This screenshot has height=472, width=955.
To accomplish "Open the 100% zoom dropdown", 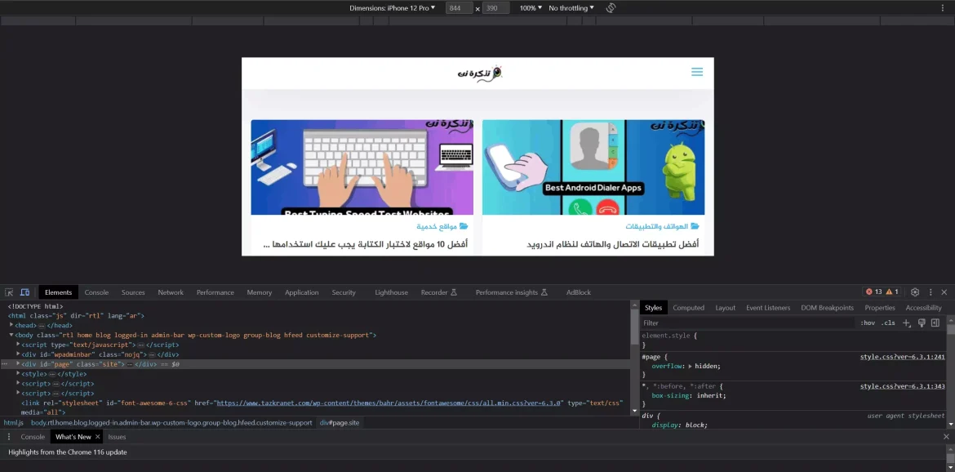I will pyautogui.click(x=531, y=8).
